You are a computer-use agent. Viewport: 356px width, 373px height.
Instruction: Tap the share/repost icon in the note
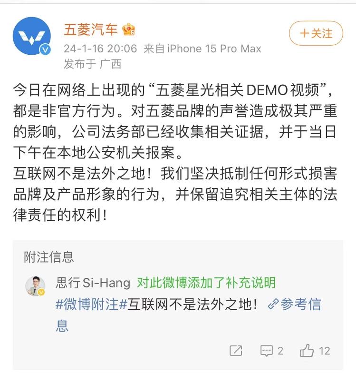[236, 351]
